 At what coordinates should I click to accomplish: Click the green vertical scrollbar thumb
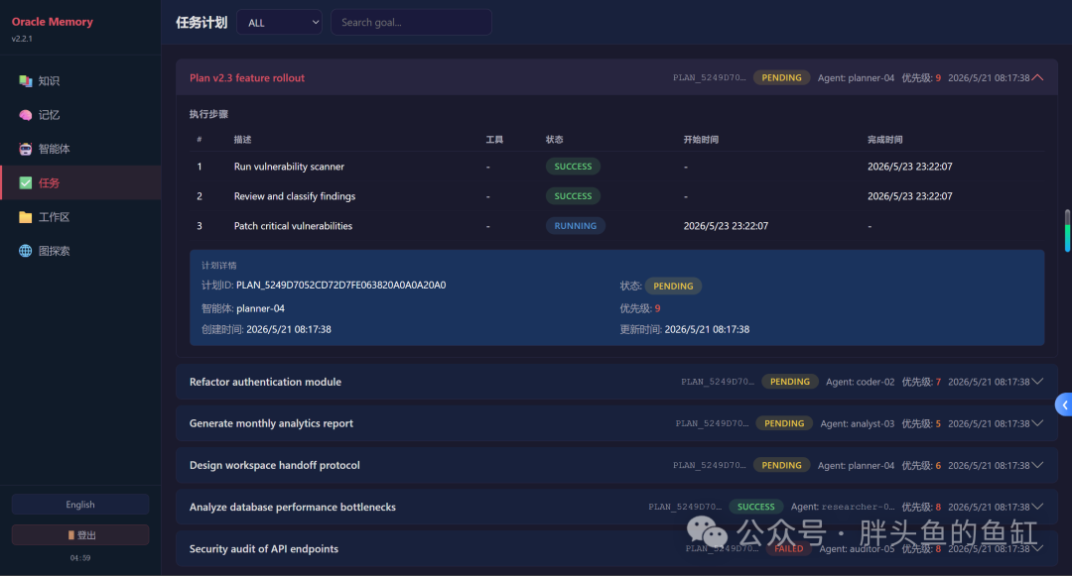click(x=1067, y=231)
